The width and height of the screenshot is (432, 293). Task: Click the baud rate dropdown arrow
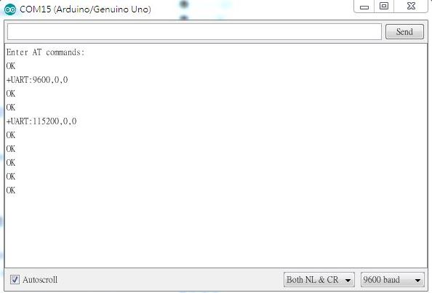[x=417, y=281]
